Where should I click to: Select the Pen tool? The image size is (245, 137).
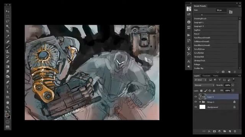pos(8,82)
